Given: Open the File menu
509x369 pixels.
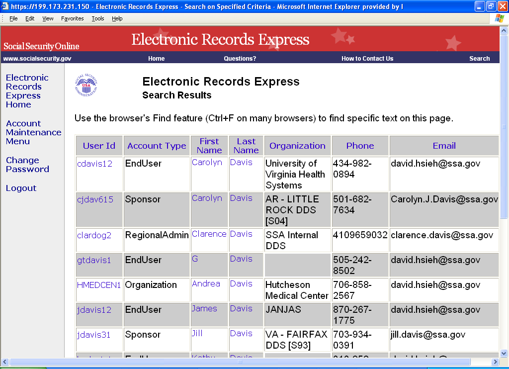Looking at the screenshot, I should tap(13, 18).
